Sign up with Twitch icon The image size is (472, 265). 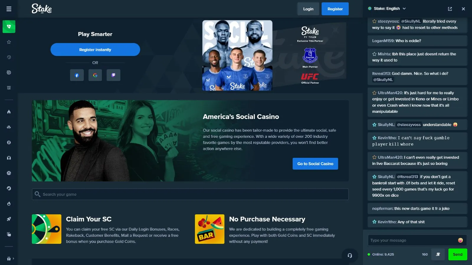(x=113, y=75)
